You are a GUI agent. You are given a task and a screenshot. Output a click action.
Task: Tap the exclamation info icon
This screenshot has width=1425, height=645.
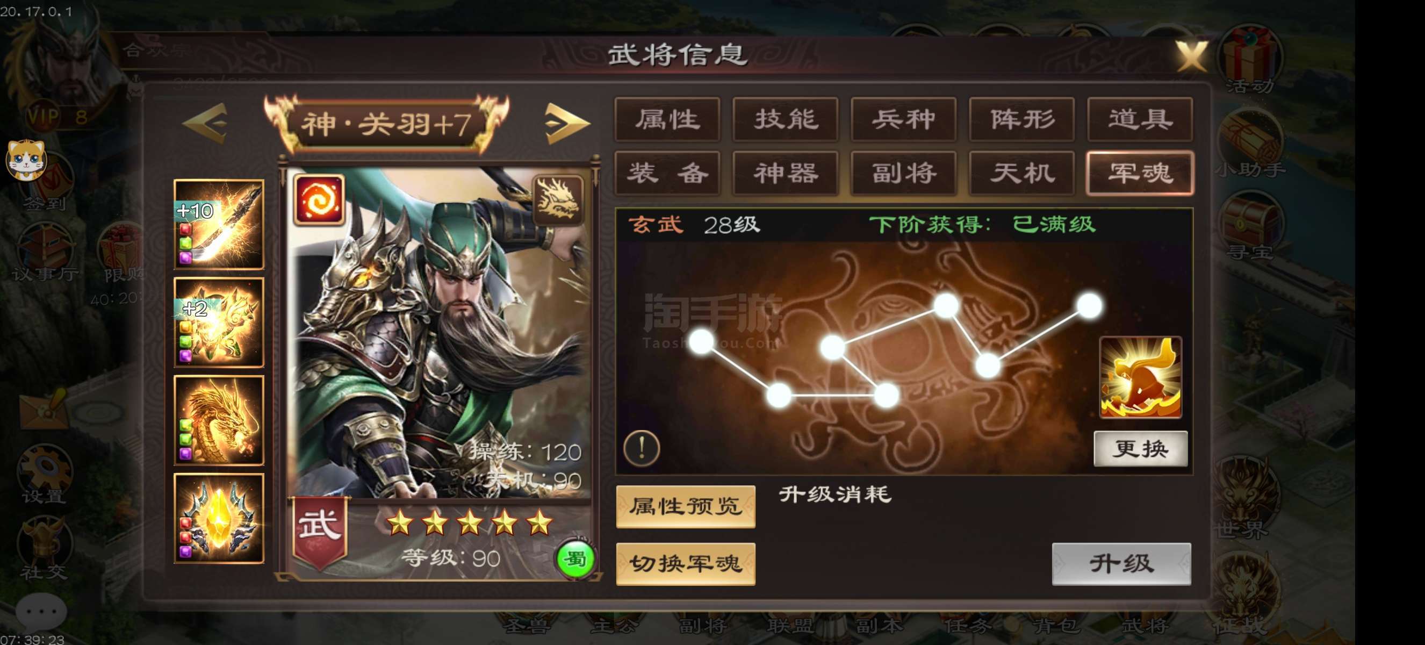[642, 447]
